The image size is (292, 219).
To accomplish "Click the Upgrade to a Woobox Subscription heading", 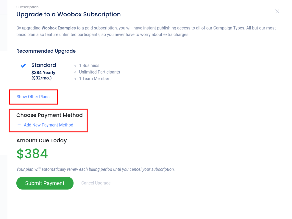I will [68, 14].
